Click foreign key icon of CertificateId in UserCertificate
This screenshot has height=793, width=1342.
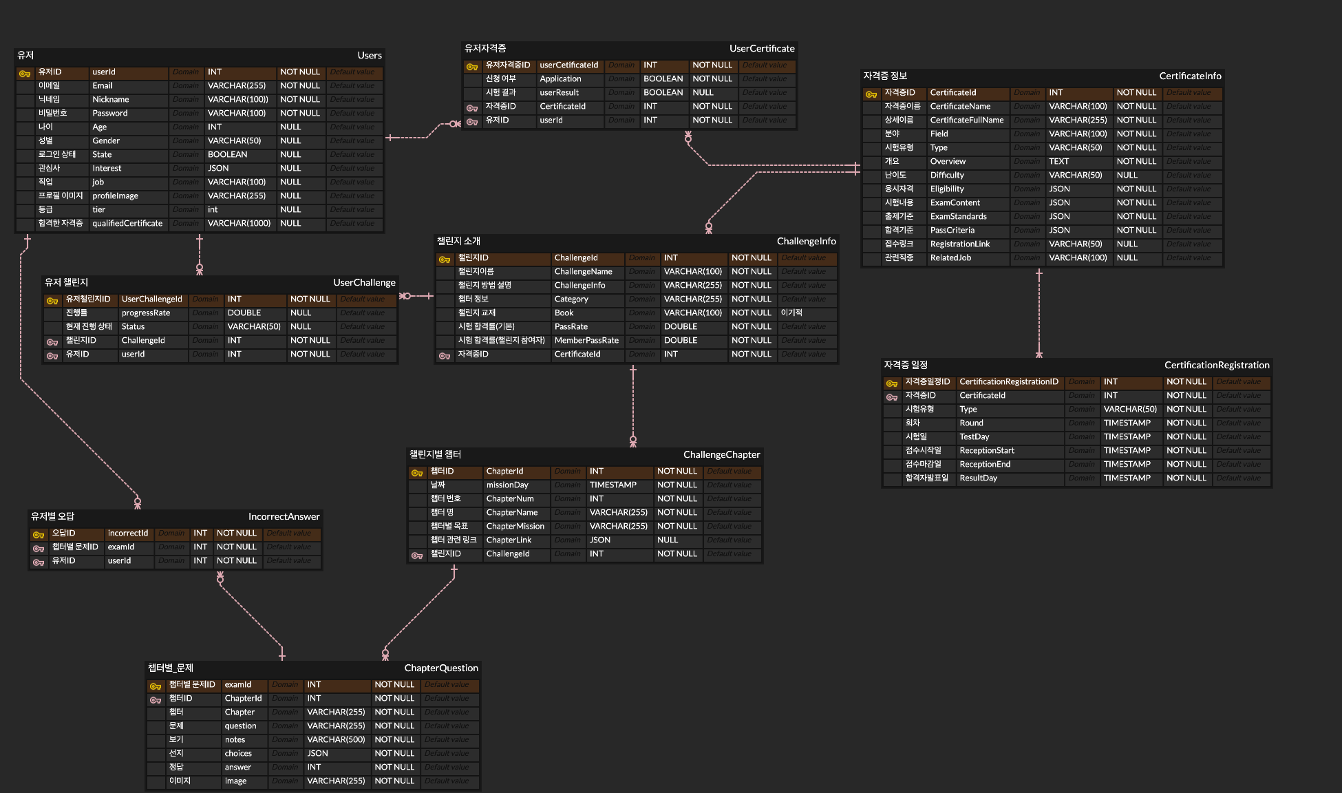(x=472, y=107)
